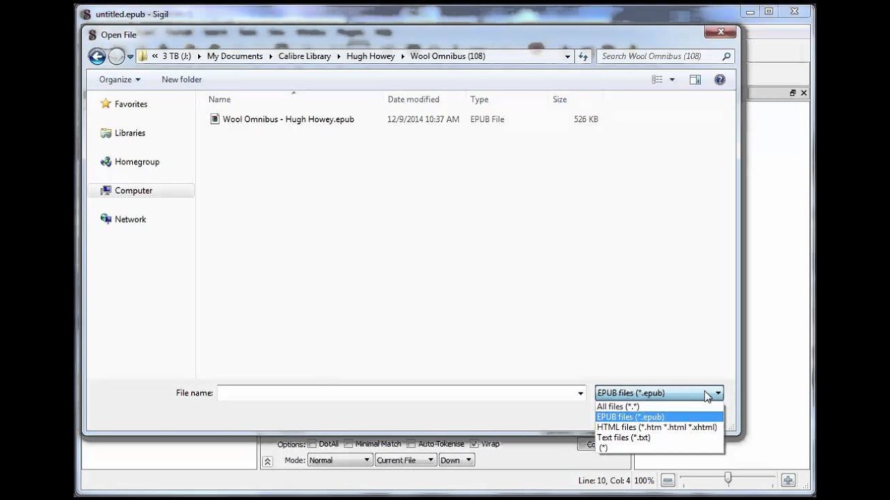890x500 pixels.
Task: Click the zoom out minus button
Action: coord(667,480)
